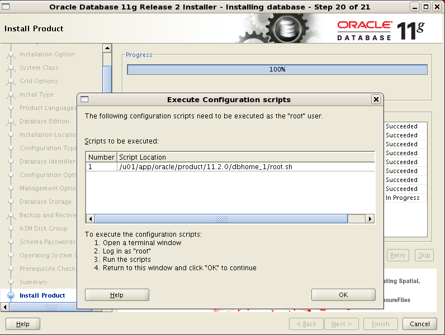This screenshot has width=445, height=335.
Task: Click the 100% installation progress bar
Action: pyautogui.click(x=277, y=70)
